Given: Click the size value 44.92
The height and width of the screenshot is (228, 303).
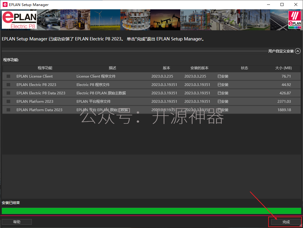Looking at the screenshot, I should [x=286, y=84].
